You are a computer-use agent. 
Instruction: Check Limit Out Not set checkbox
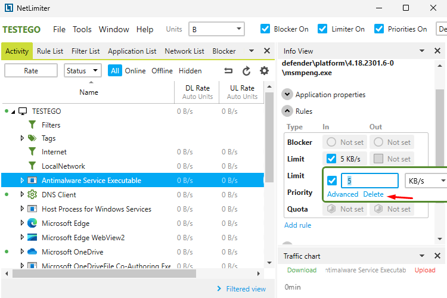(x=378, y=159)
